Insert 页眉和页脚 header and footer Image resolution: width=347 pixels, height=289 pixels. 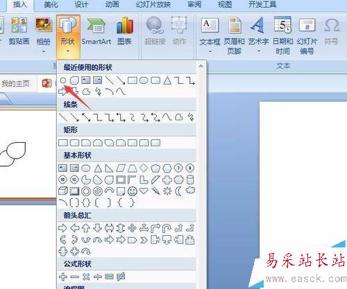(234, 36)
